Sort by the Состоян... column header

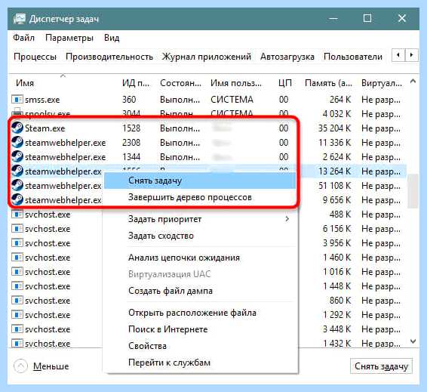(x=180, y=83)
